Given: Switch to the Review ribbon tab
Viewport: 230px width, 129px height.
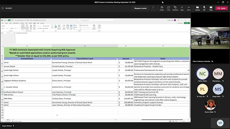Looking at the screenshot, I should pos(30,23).
